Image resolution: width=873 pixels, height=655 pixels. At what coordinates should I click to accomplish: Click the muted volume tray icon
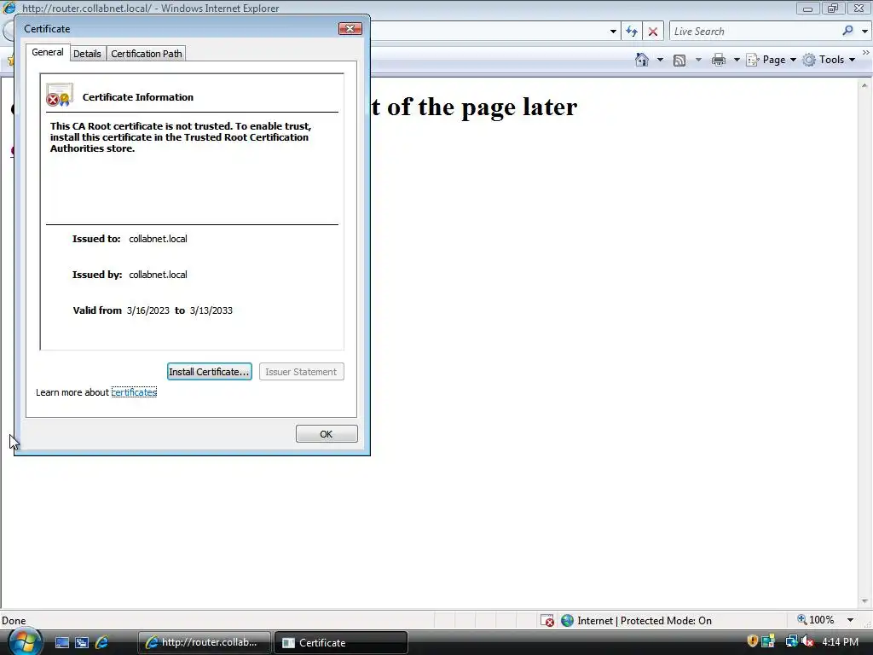807,641
